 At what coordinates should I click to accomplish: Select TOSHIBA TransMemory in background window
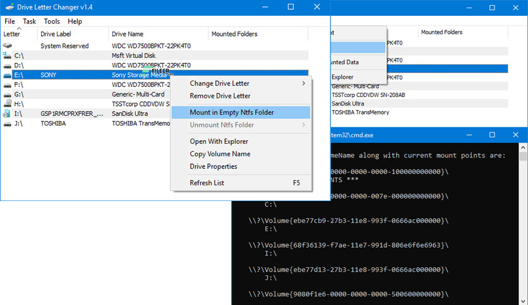click(360, 112)
